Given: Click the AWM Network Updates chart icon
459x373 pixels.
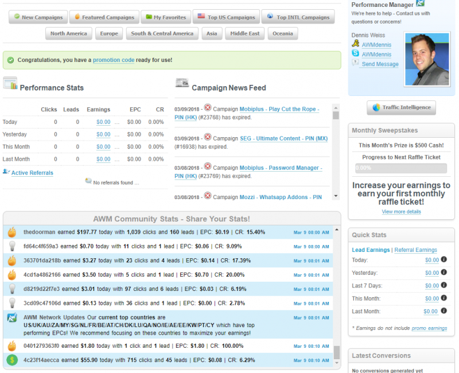Looking at the screenshot, I should [x=11, y=318].
